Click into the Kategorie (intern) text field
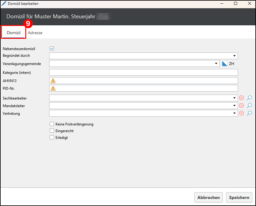This screenshot has height=206, width=256. coord(143,72)
